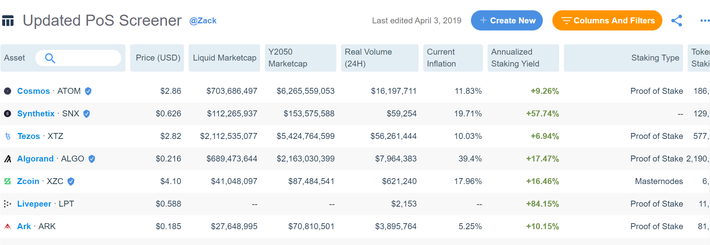Click Zcoin price $4.10
The width and height of the screenshot is (710, 245).
click(171, 181)
